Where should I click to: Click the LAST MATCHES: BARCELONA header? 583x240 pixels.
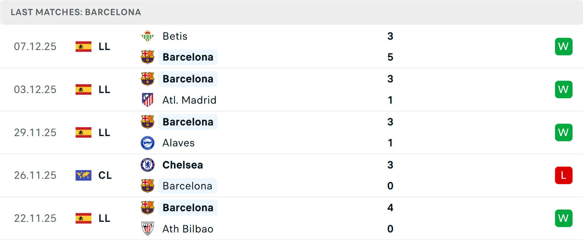click(76, 12)
